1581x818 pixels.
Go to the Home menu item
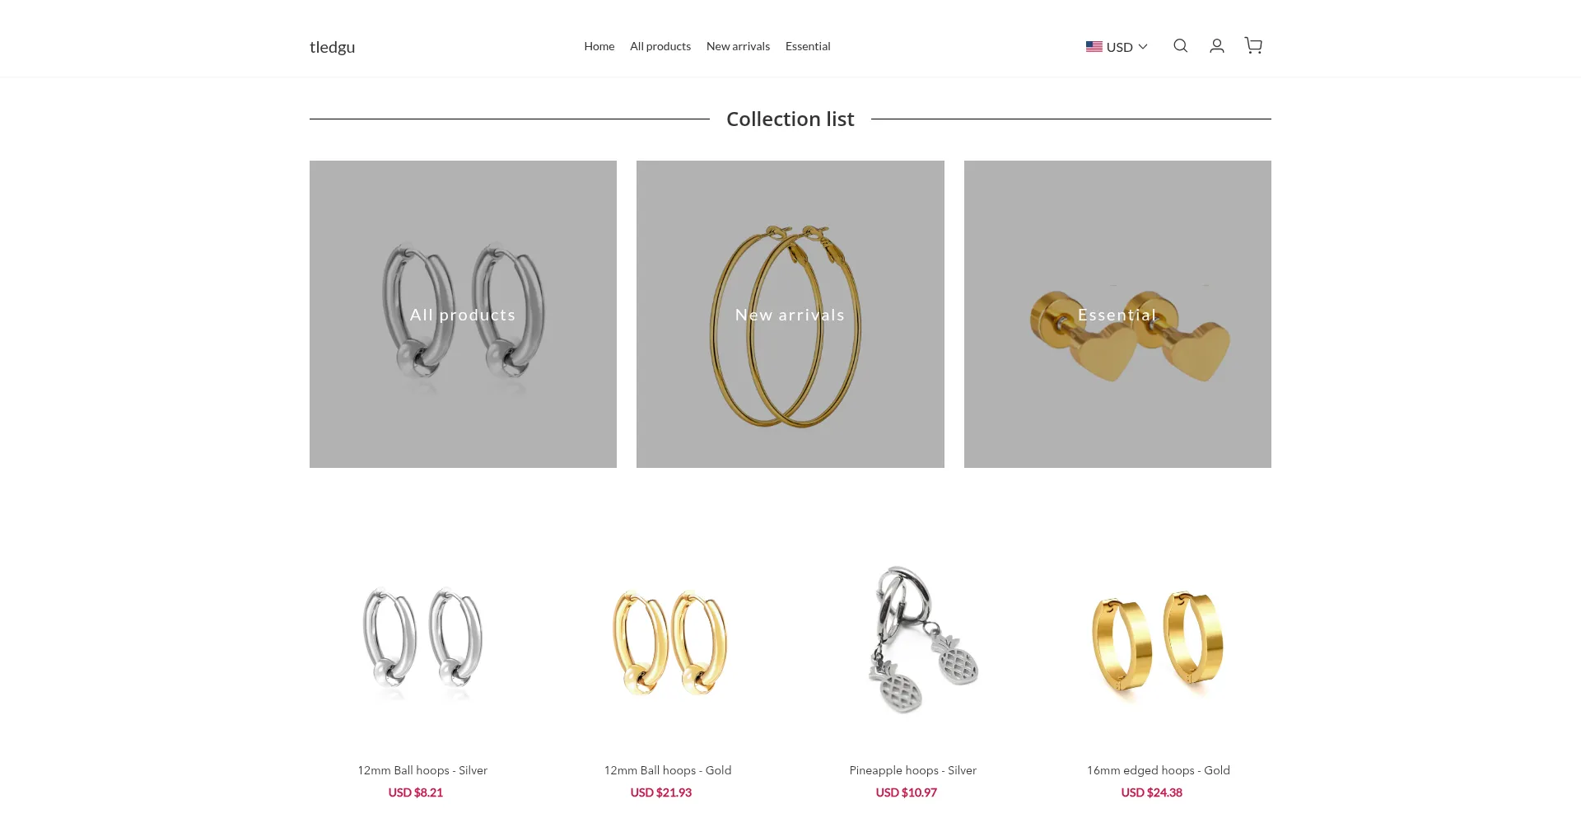pos(599,46)
